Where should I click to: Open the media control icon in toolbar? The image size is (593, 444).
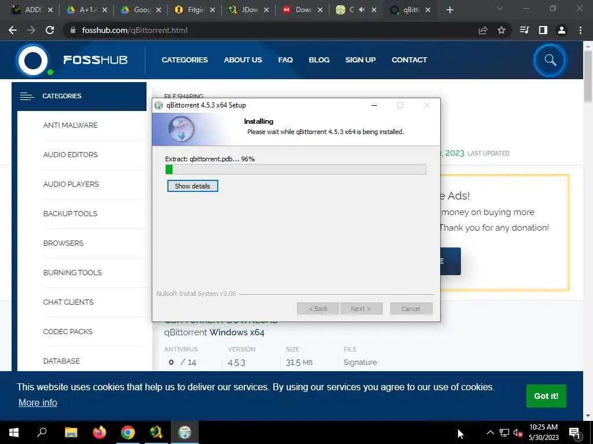(x=525, y=30)
